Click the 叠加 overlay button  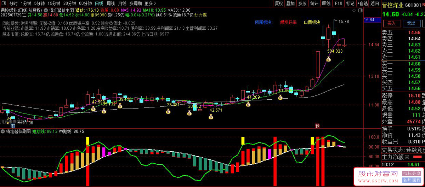pos(290,4)
